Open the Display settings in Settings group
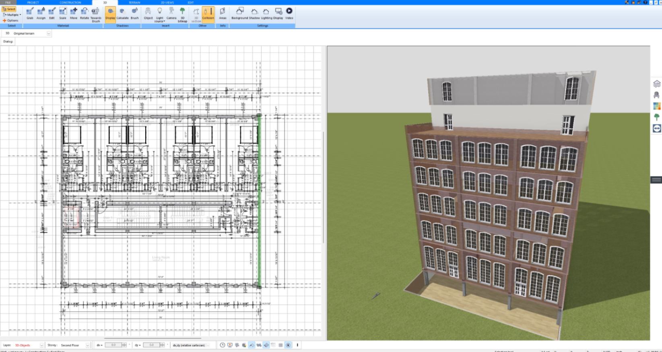The image size is (662, 352). (278, 13)
